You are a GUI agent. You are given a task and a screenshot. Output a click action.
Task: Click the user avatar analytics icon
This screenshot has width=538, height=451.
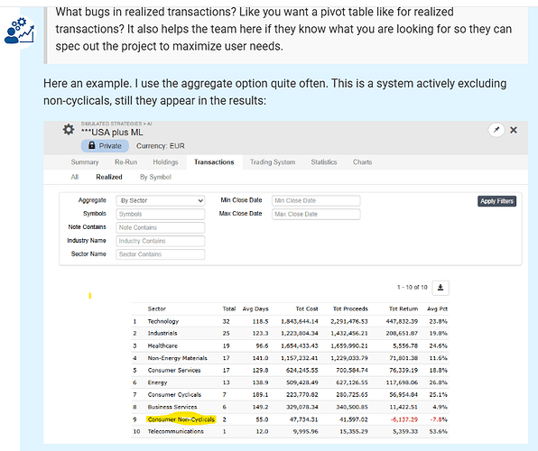(x=20, y=32)
